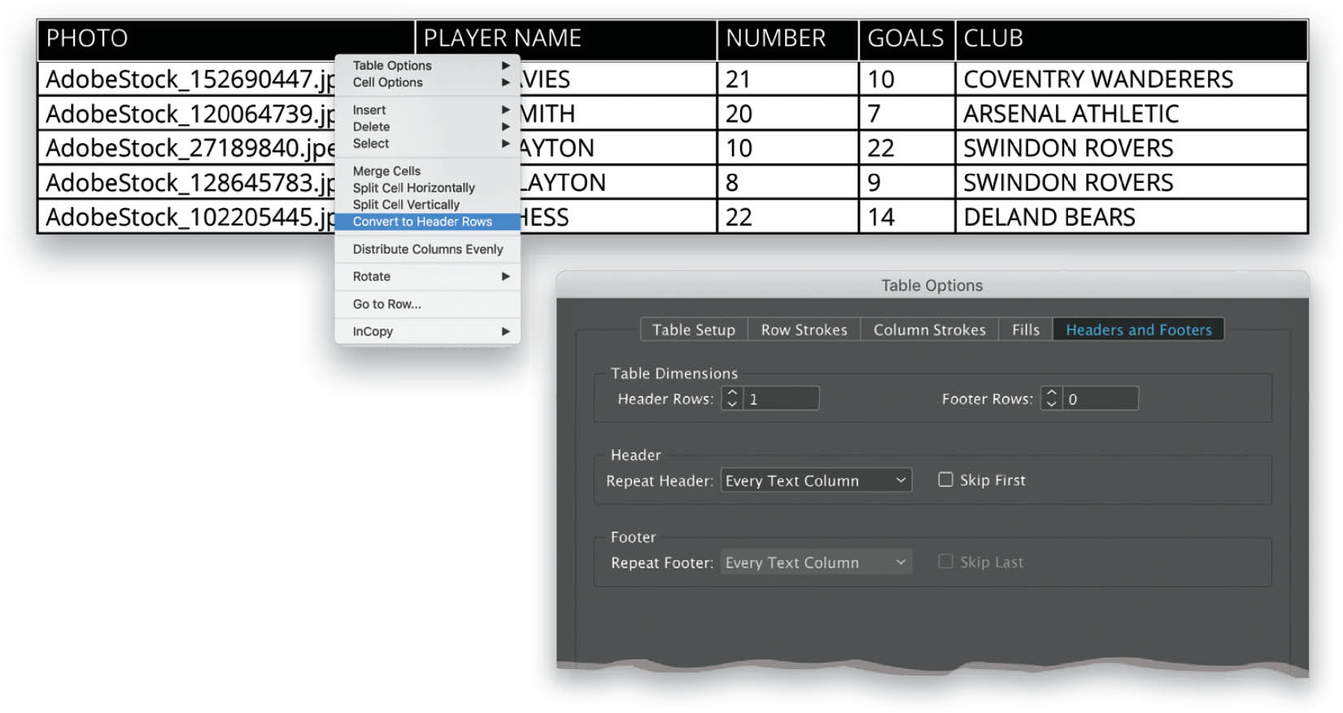Click the ARSENAL ATHLETIC cell
Screen dimensions: 1343x713
point(1132,114)
